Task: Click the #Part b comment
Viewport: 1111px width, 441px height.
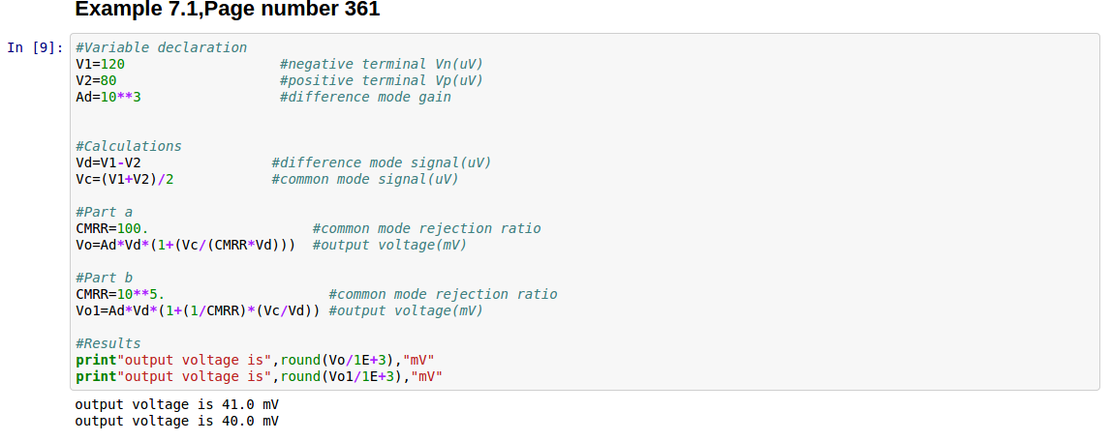Action: coord(104,278)
